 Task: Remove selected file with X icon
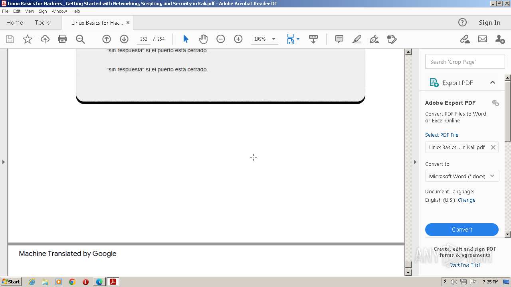coord(493,147)
